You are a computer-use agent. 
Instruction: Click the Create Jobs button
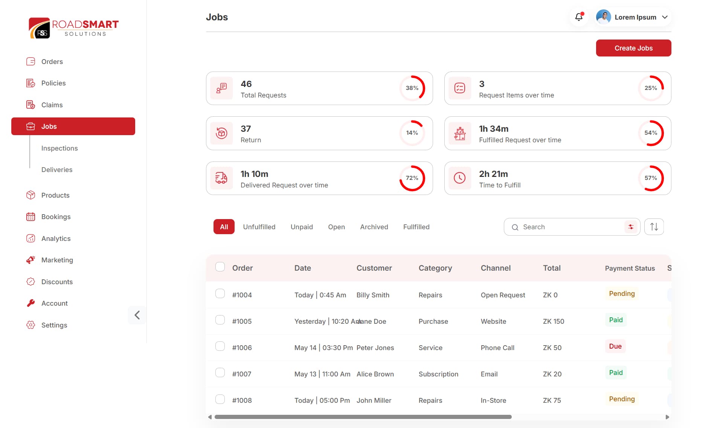633,48
